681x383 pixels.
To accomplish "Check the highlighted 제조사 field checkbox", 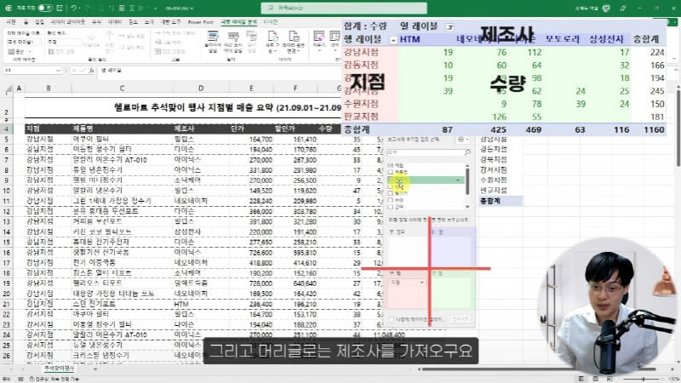I will pyautogui.click(x=390, y=180).
